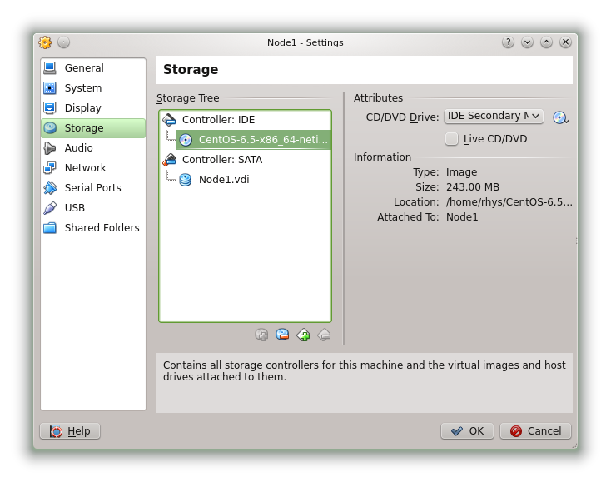This screenshot has width=611, height=482.
Task: Click the SATA controller icon in the storage tree
Action: 170,160
